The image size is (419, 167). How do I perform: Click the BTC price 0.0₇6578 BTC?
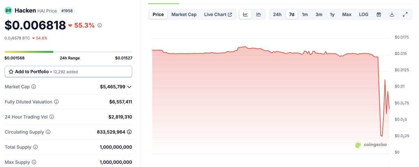click(17, 38)
